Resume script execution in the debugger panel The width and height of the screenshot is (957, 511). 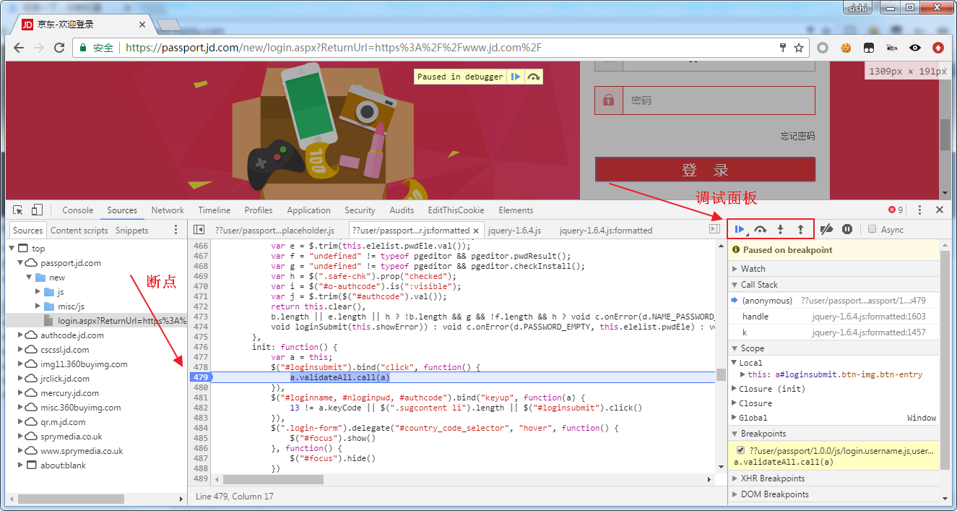tap(740, 229)
